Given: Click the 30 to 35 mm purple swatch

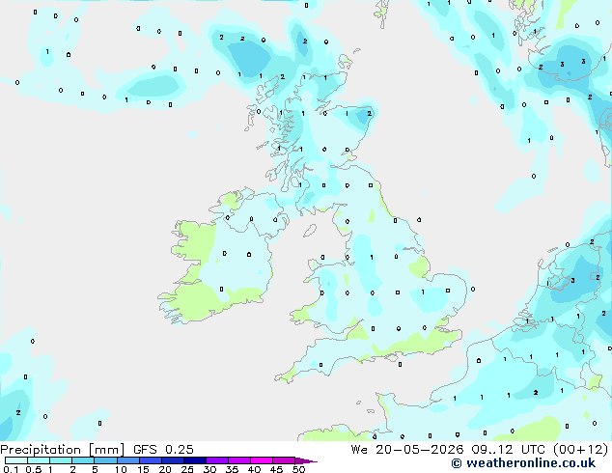Looking at the screenshot, I should pos(217,460).
